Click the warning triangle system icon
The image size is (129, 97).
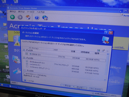[17, 43]
